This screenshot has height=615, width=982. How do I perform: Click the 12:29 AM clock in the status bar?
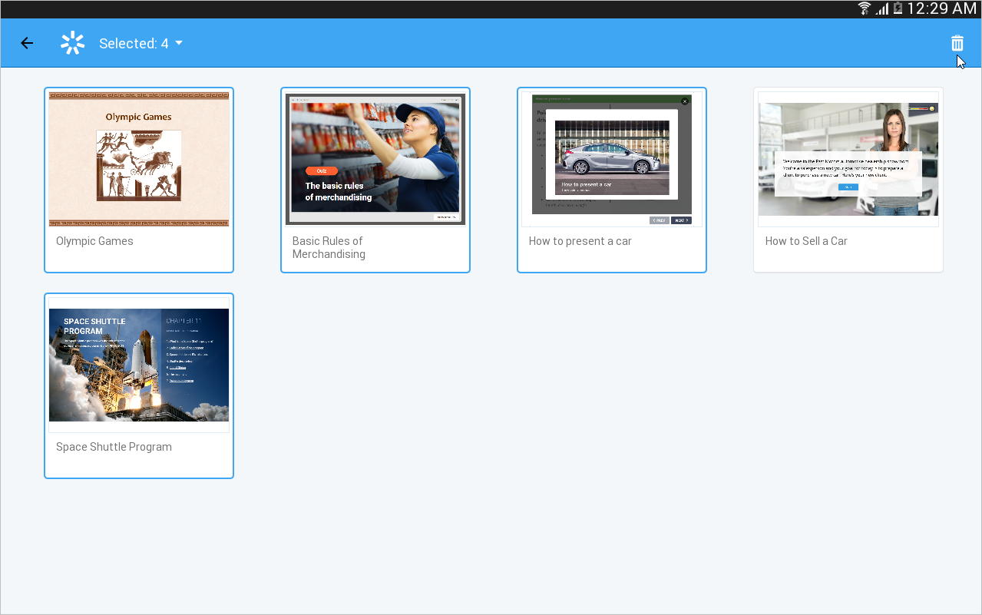click(x=941, y=8)
